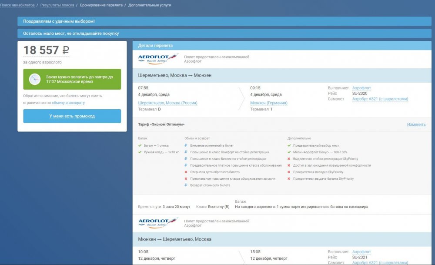Click the red cross beside 'Открытая дата обратного билета'

pyautogui.click(x=186, y=172)
